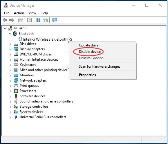This screenshot has width=168, height=144.
Task: Expand the Network adapters category
Action: 10,81
